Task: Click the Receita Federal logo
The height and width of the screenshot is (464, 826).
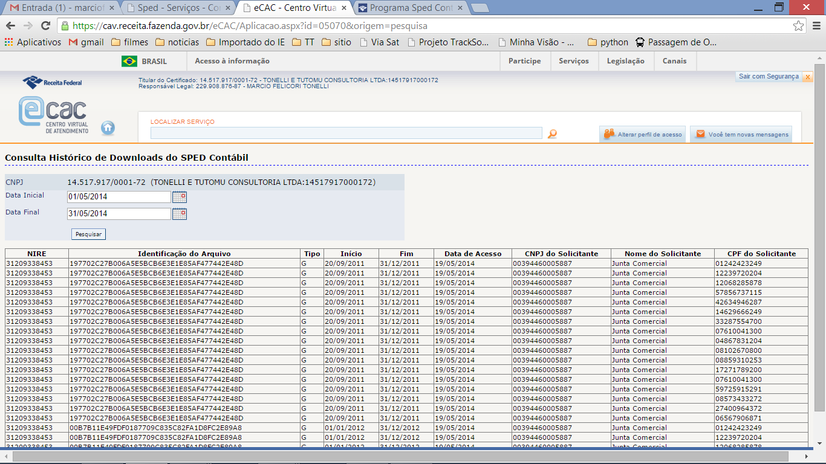Action: tap(52, 82)
